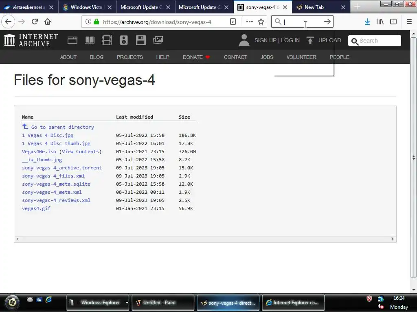
Task: Click the LOG IN link
Action: pos(290,40)
